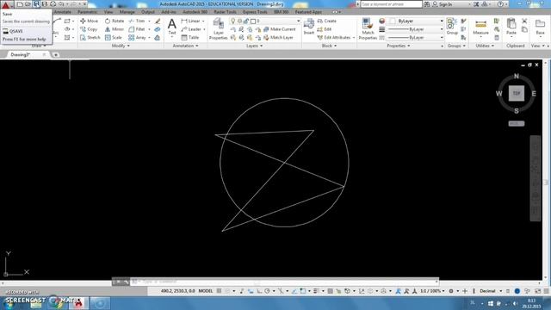The height and width of the screenshot is (310, 551).
Task: Open the Annotate ribbon tab
Action: click(63, 12)
